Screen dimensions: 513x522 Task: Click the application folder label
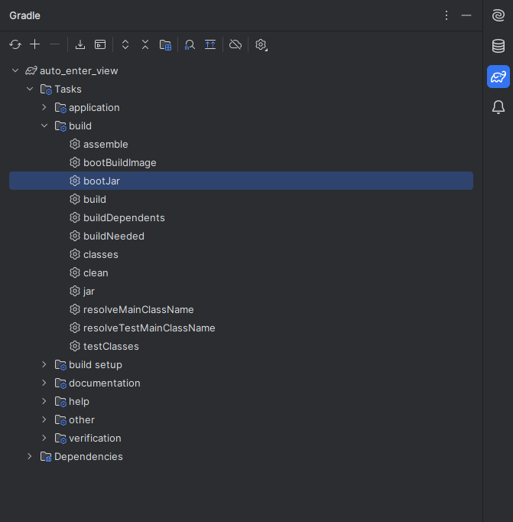[94, 108]
